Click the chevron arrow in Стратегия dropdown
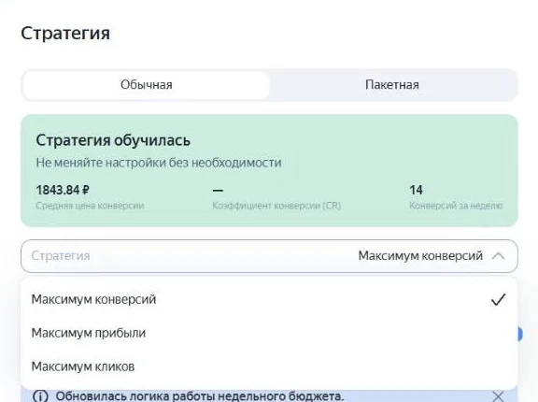 pos(498,256)
